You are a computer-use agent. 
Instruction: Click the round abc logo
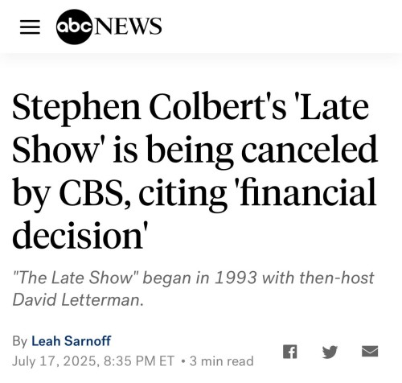74,27
